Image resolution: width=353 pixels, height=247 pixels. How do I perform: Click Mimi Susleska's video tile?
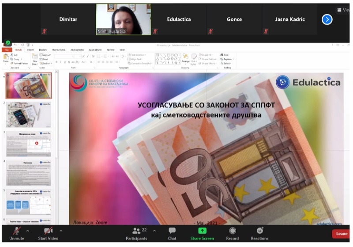124,19
